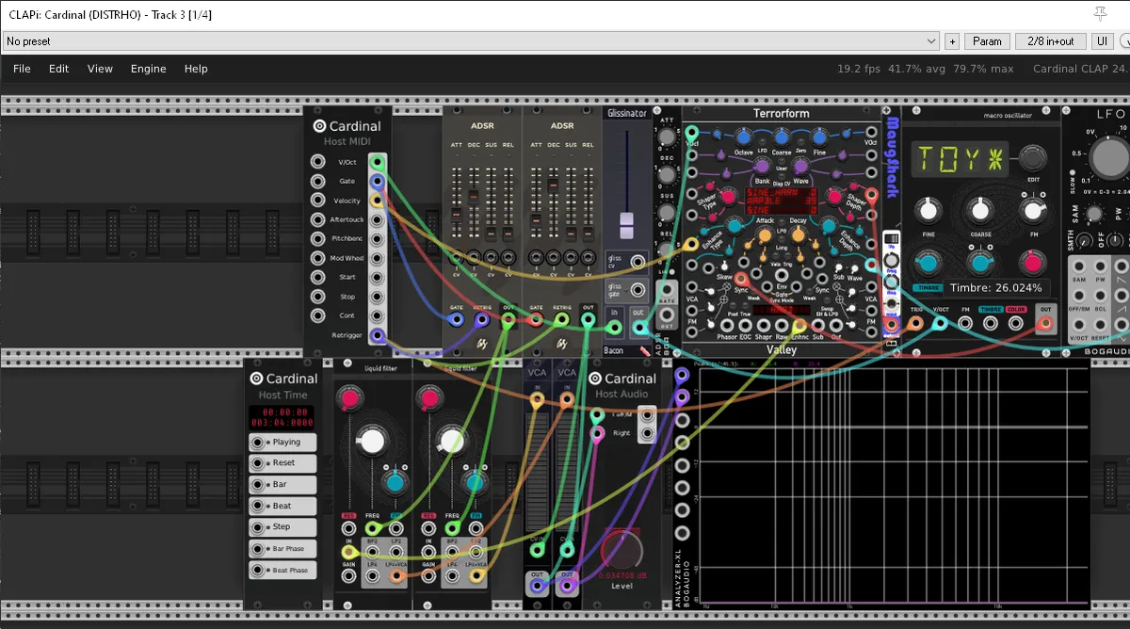1130x629 pixels.
Task: Click the Host Time clock display
Action: pyautogui.click(x=282, y=419)
